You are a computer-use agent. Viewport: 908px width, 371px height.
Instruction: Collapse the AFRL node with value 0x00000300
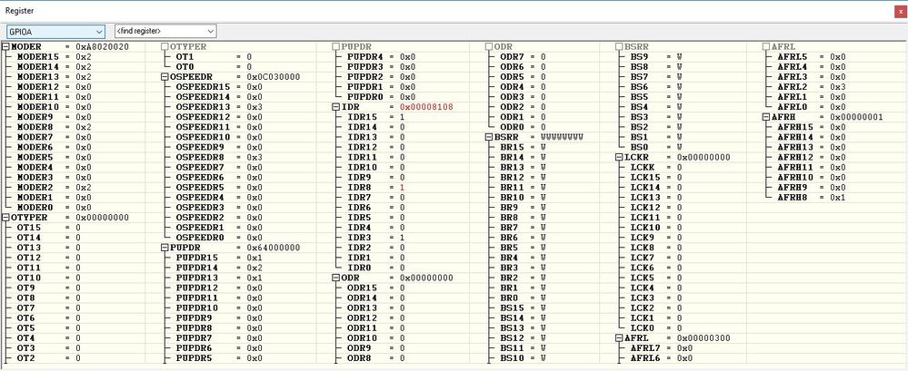point(618,338)
